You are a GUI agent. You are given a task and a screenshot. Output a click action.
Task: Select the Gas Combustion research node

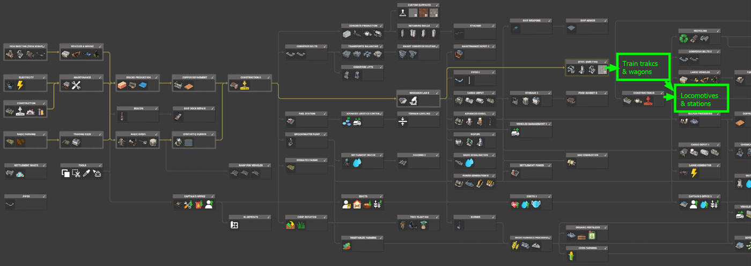(x=587, y=161)
